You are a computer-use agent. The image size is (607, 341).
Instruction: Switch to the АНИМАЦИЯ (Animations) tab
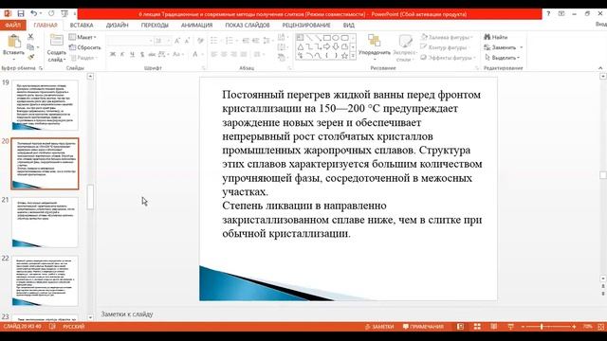[x=196, y=26]
